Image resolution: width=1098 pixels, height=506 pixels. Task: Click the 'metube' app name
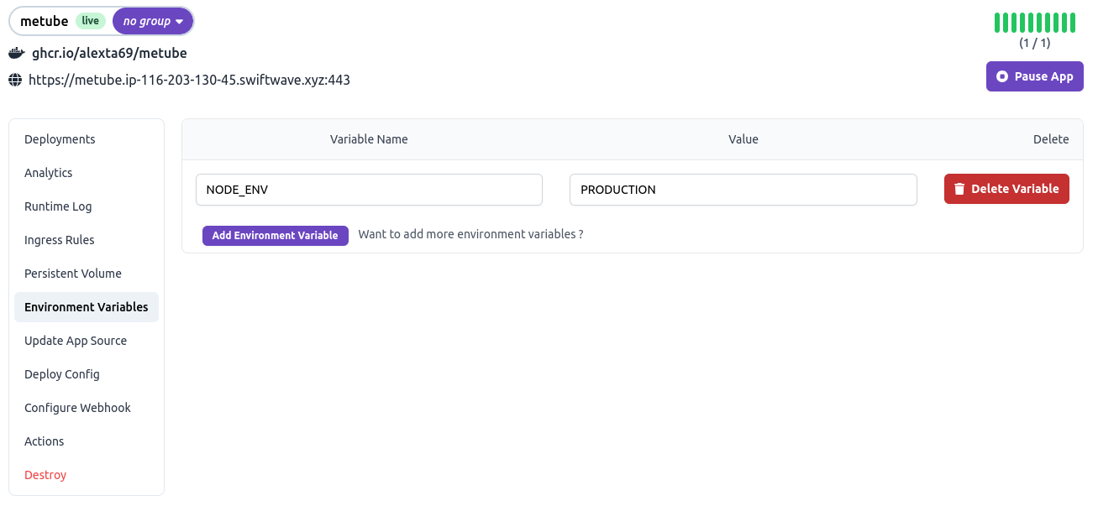(45, 21)
